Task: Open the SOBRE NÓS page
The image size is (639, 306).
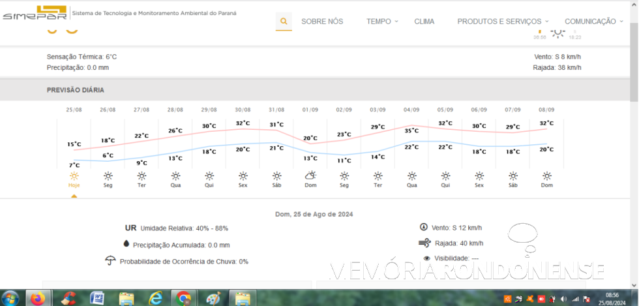Action: coord(322,22)
